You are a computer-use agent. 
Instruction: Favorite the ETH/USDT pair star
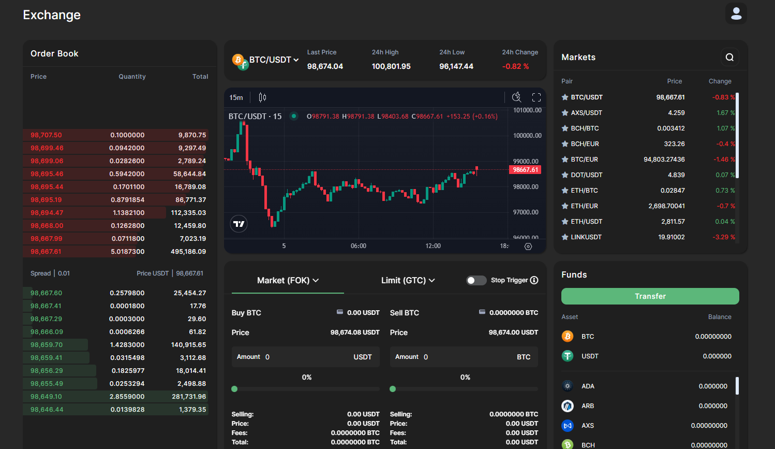pyautogui.click(x=565, y=221)
